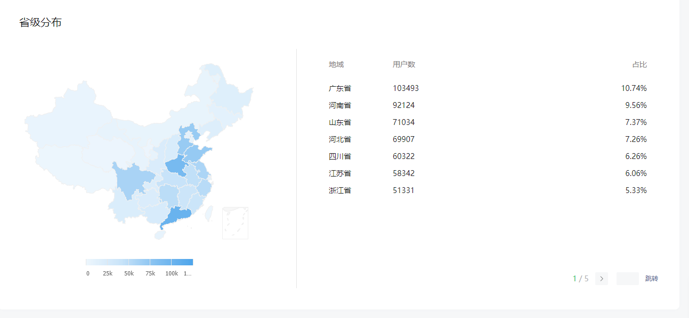Click the 75k mark on map legend
The image size is (689, 318).
click(150, 273)
